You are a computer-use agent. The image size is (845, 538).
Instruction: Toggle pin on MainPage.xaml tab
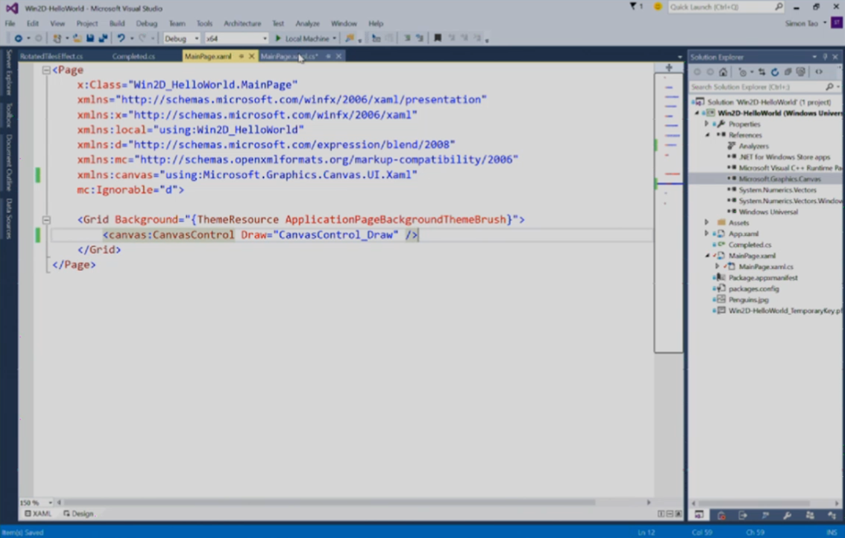241,56
